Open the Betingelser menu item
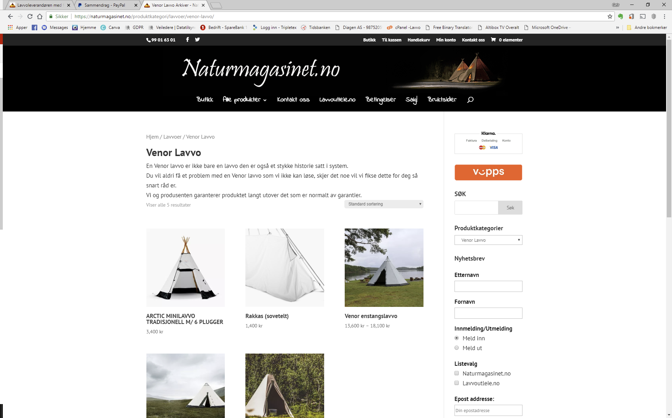Screen dimensions: 672x418 pyautogui.click(x=381, y=100)
